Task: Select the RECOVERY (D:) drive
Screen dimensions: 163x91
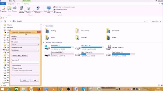Action: [x=89, y=47]
